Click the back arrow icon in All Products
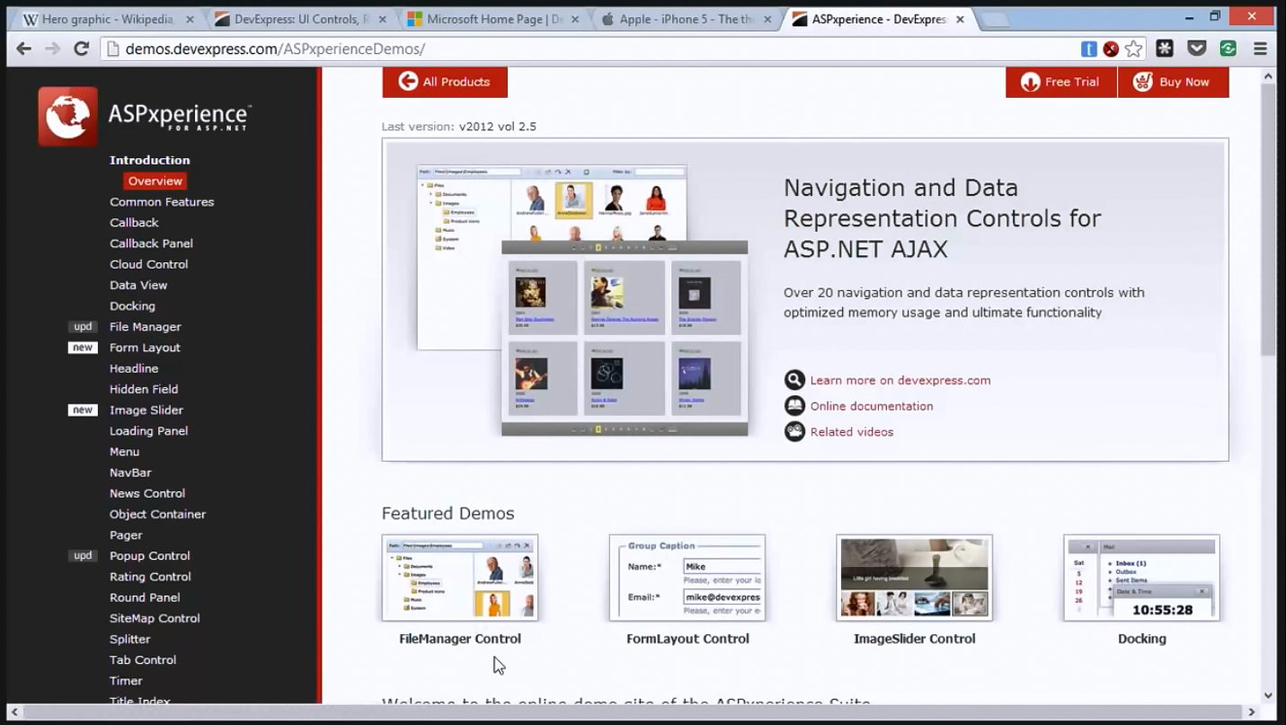 (408, 81)
